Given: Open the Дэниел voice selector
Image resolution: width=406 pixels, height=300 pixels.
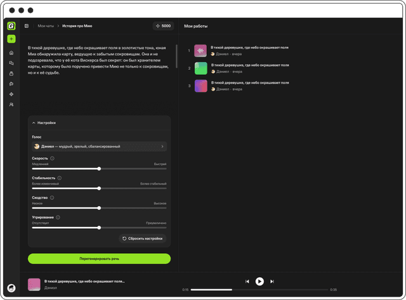Looking at the screenshot, I should (x=100, y=146).
